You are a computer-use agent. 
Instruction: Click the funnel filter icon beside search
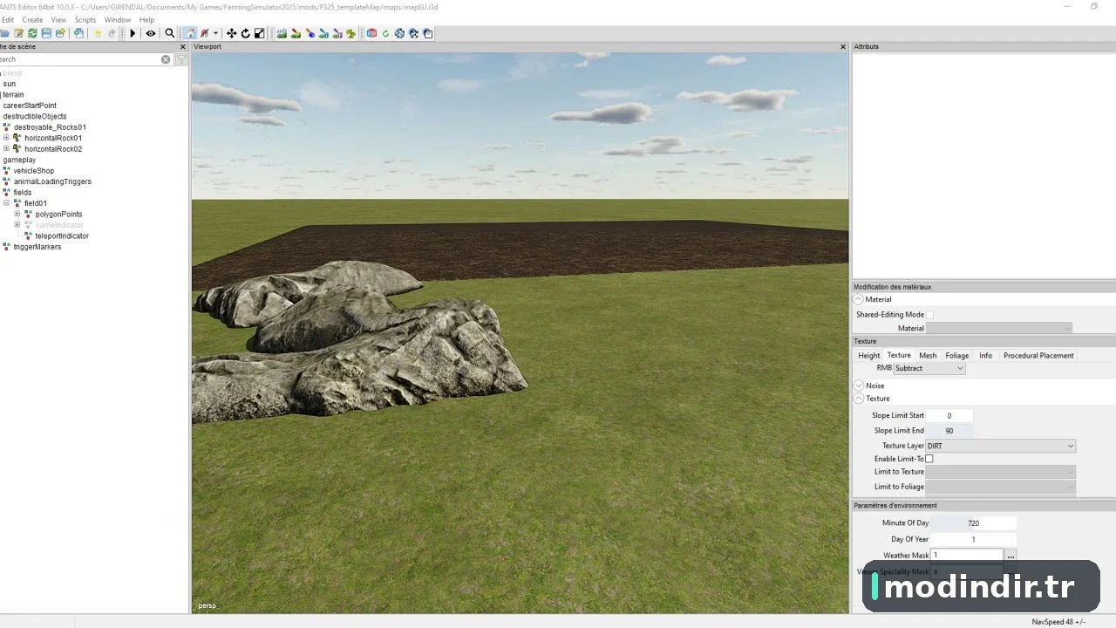[x=181, y=59]
